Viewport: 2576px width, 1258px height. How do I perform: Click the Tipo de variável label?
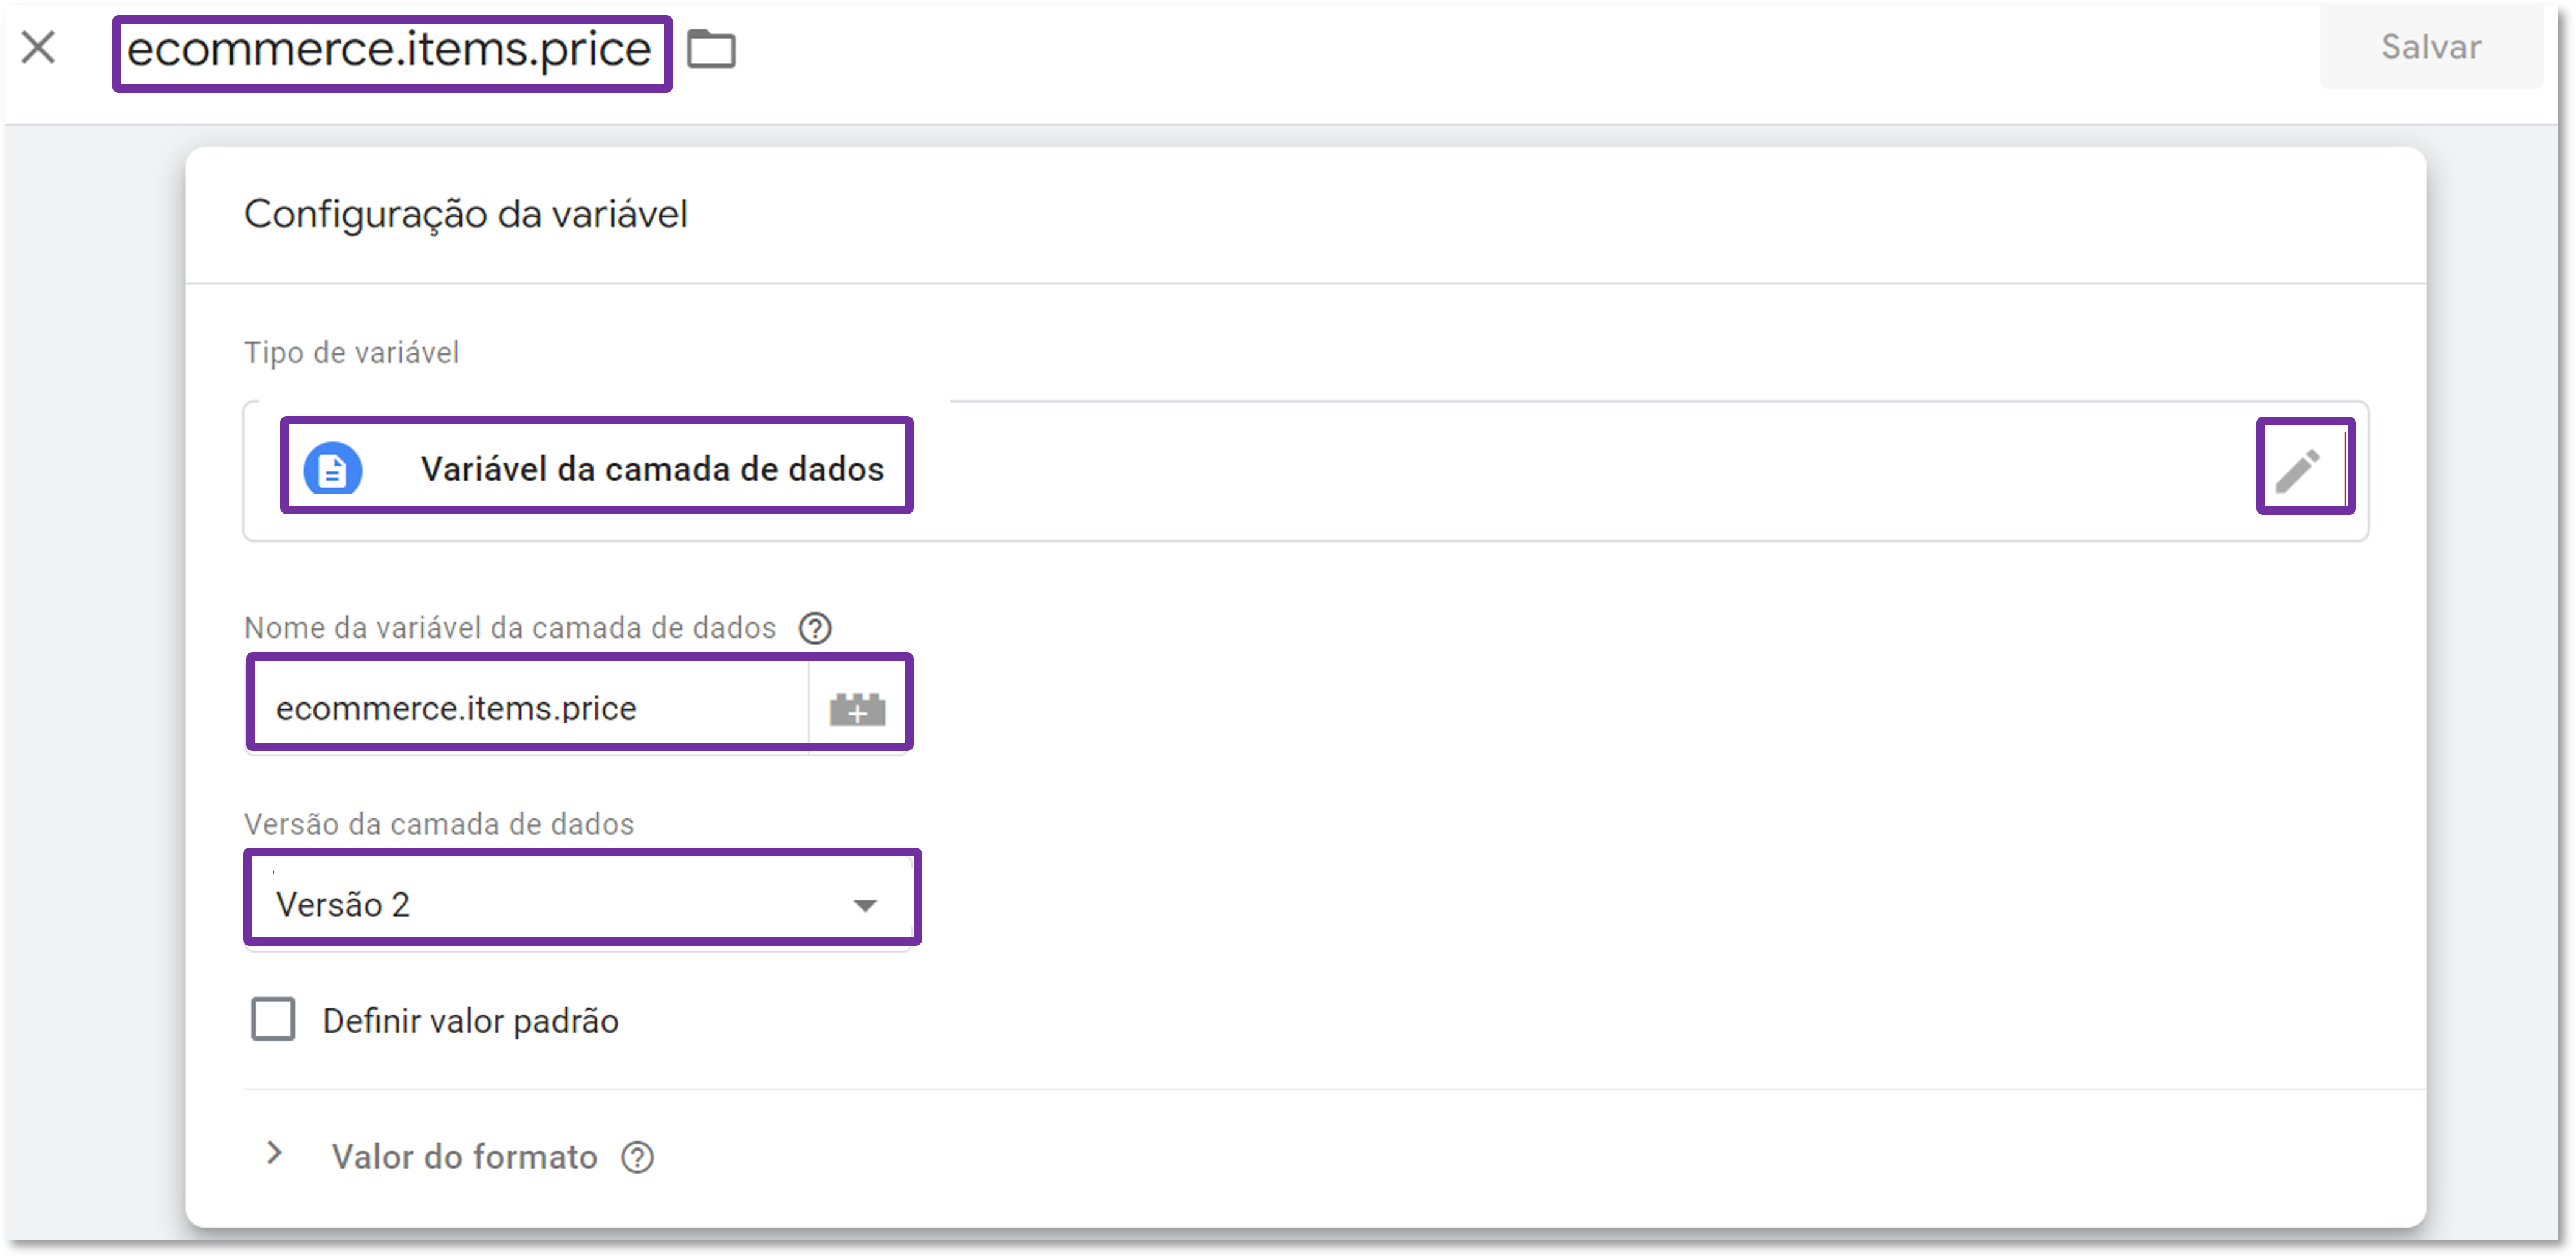(352, 353)
